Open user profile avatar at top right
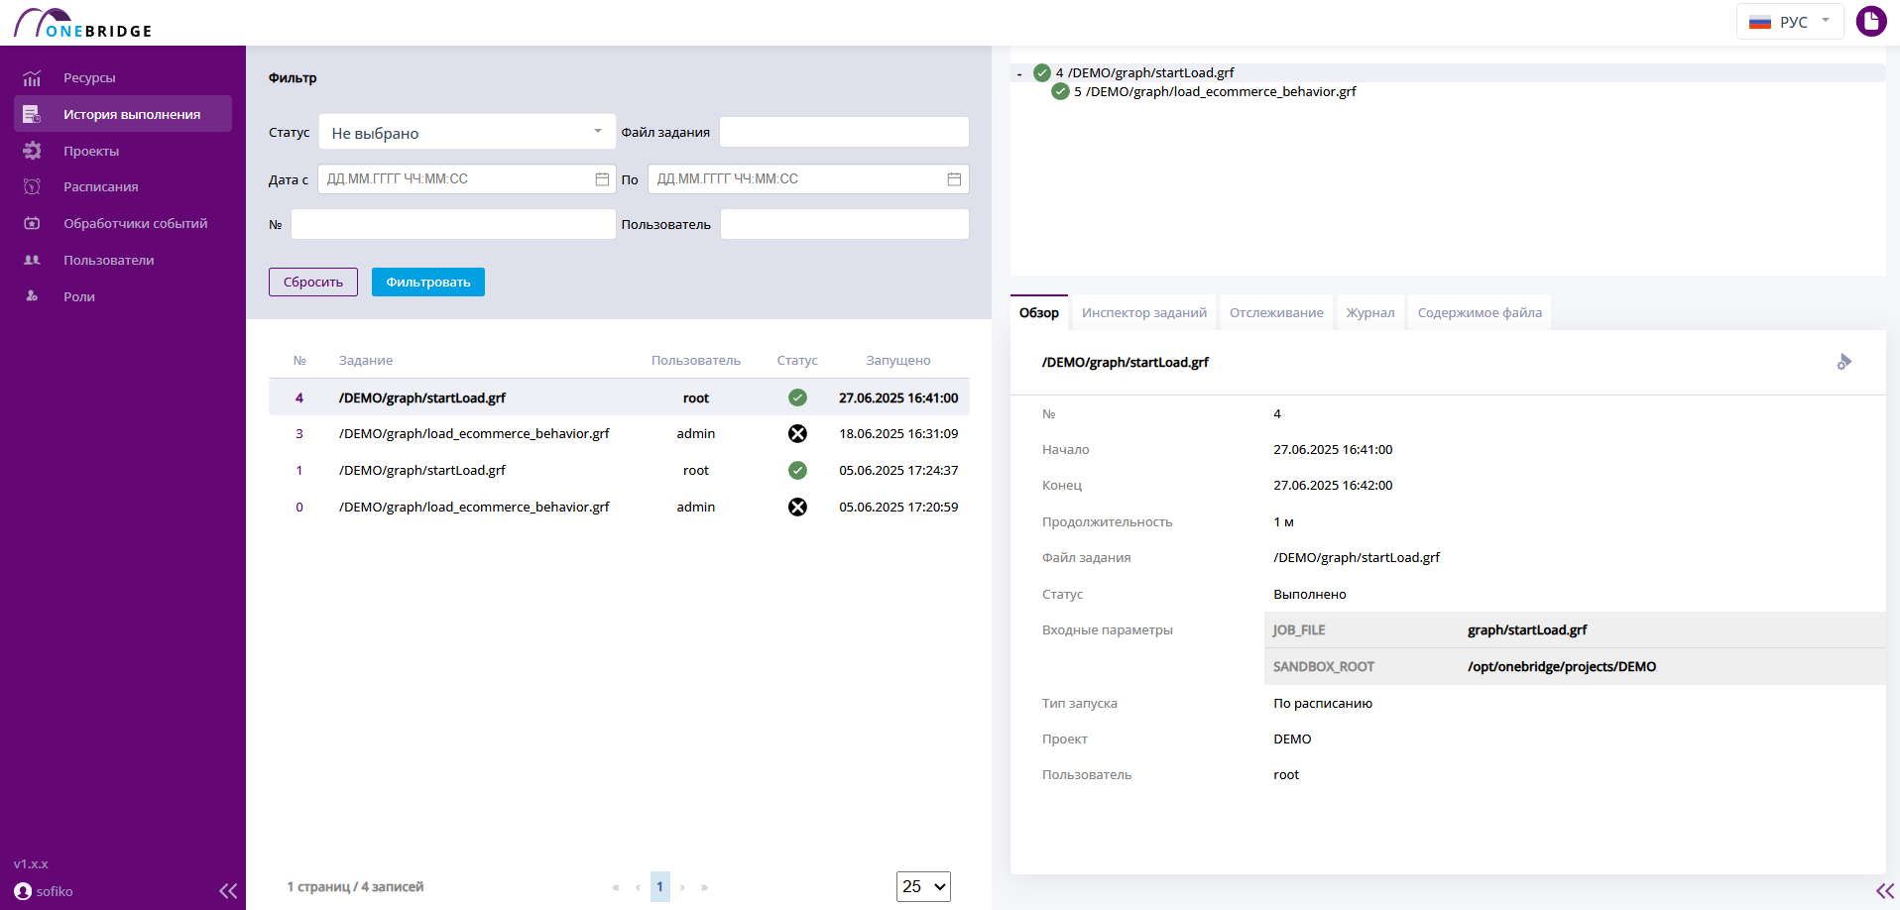 (1871, 21)
